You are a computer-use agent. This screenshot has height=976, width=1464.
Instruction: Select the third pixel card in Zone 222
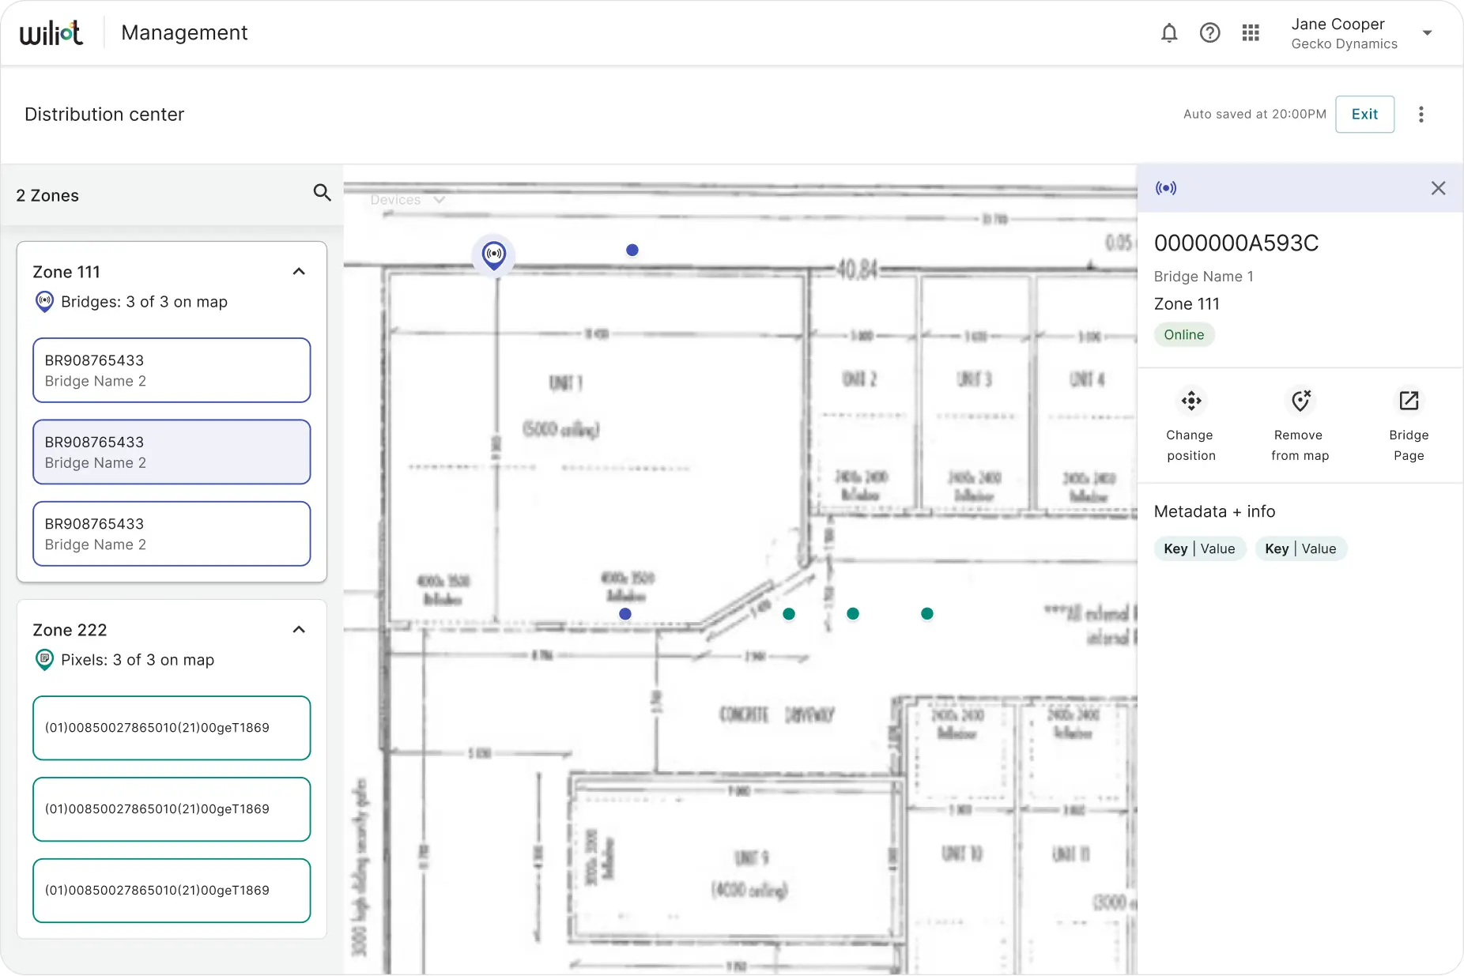[172, 891]
